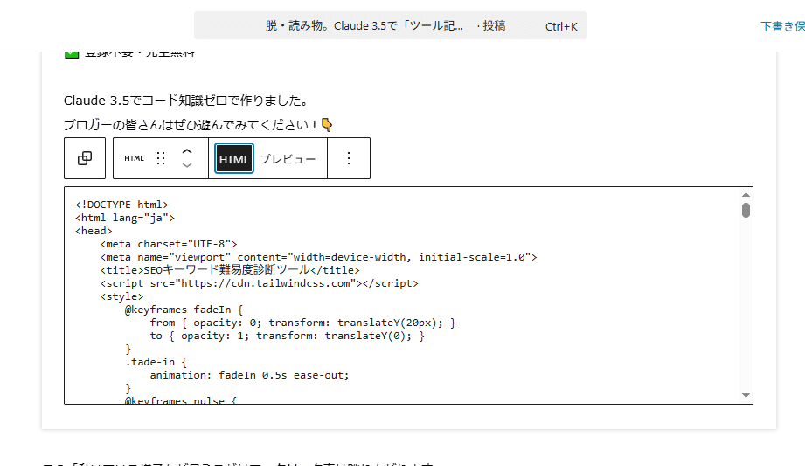Select the parent block icon in toolbar

85,158
